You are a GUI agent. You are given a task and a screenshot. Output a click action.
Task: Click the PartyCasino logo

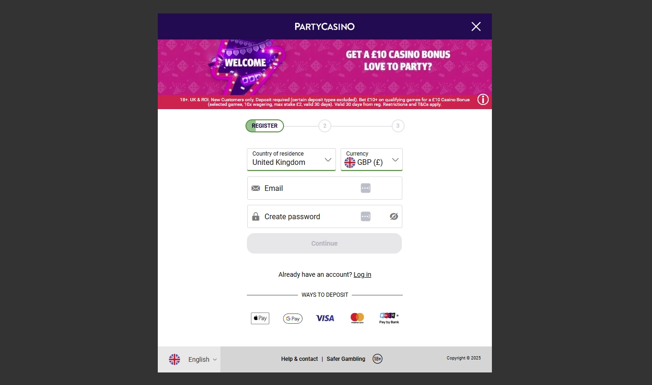click(x=324, y=26)
